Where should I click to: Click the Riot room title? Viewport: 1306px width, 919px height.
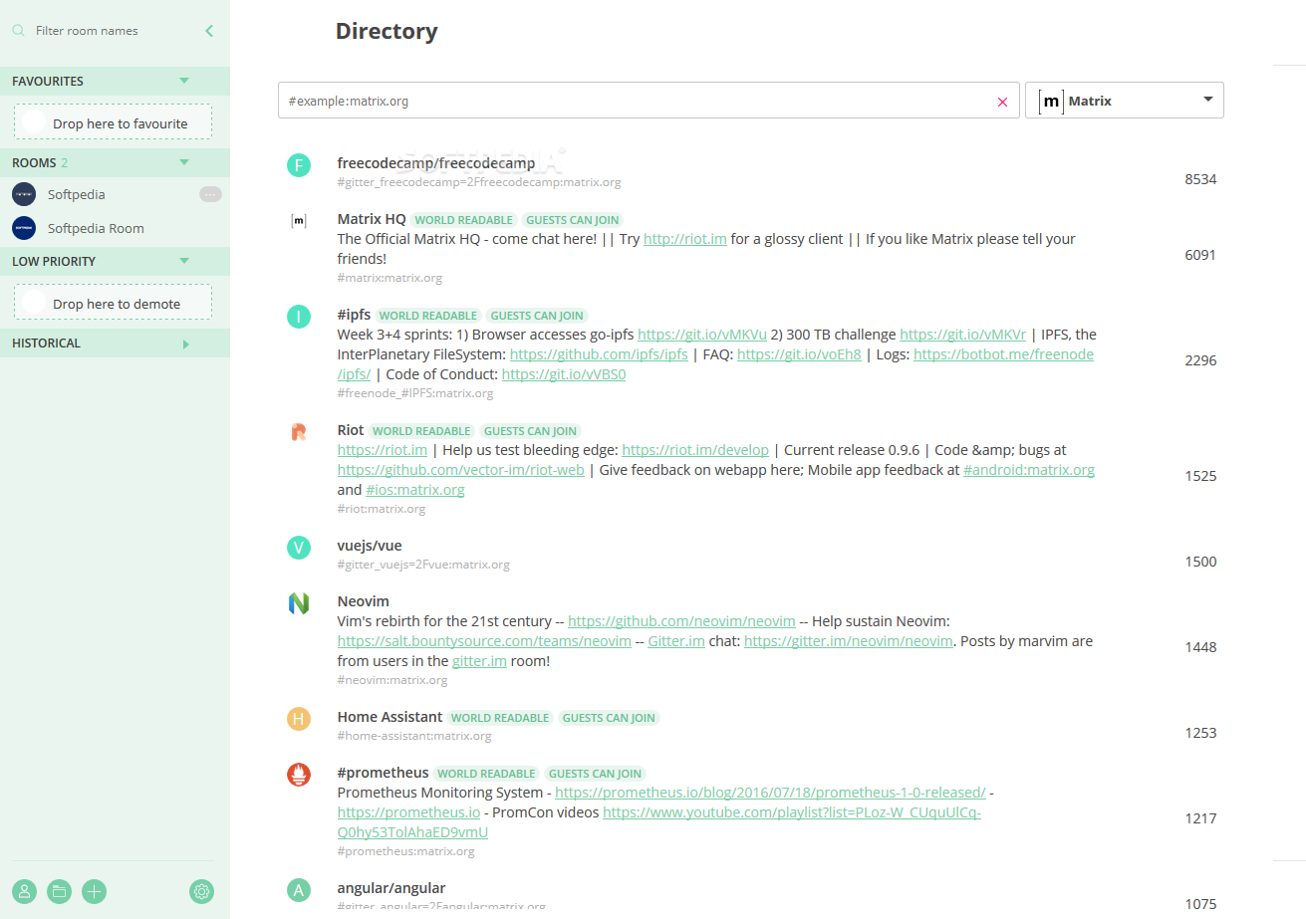pos(351,430)
